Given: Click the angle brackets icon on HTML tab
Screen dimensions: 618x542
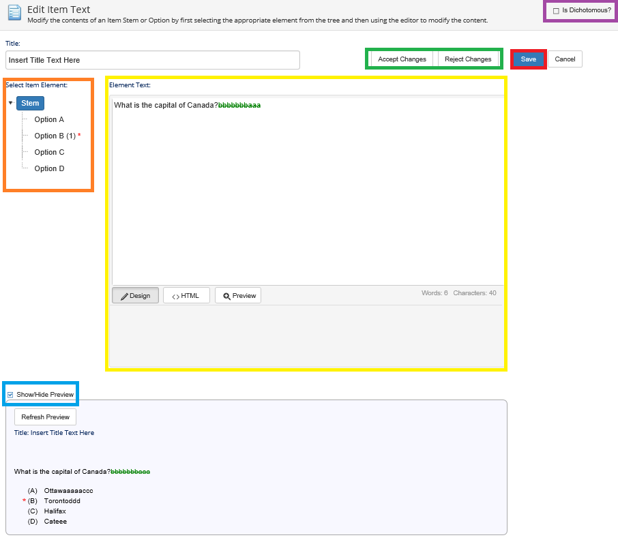Looking at the screenshot, I should coord(175,296).
